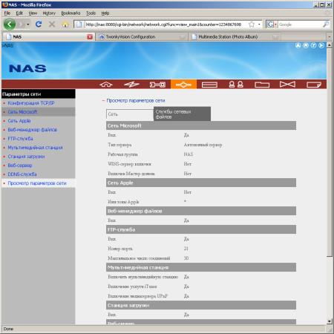
Task: Open the disk drive management icon
Action: (209, 85)
